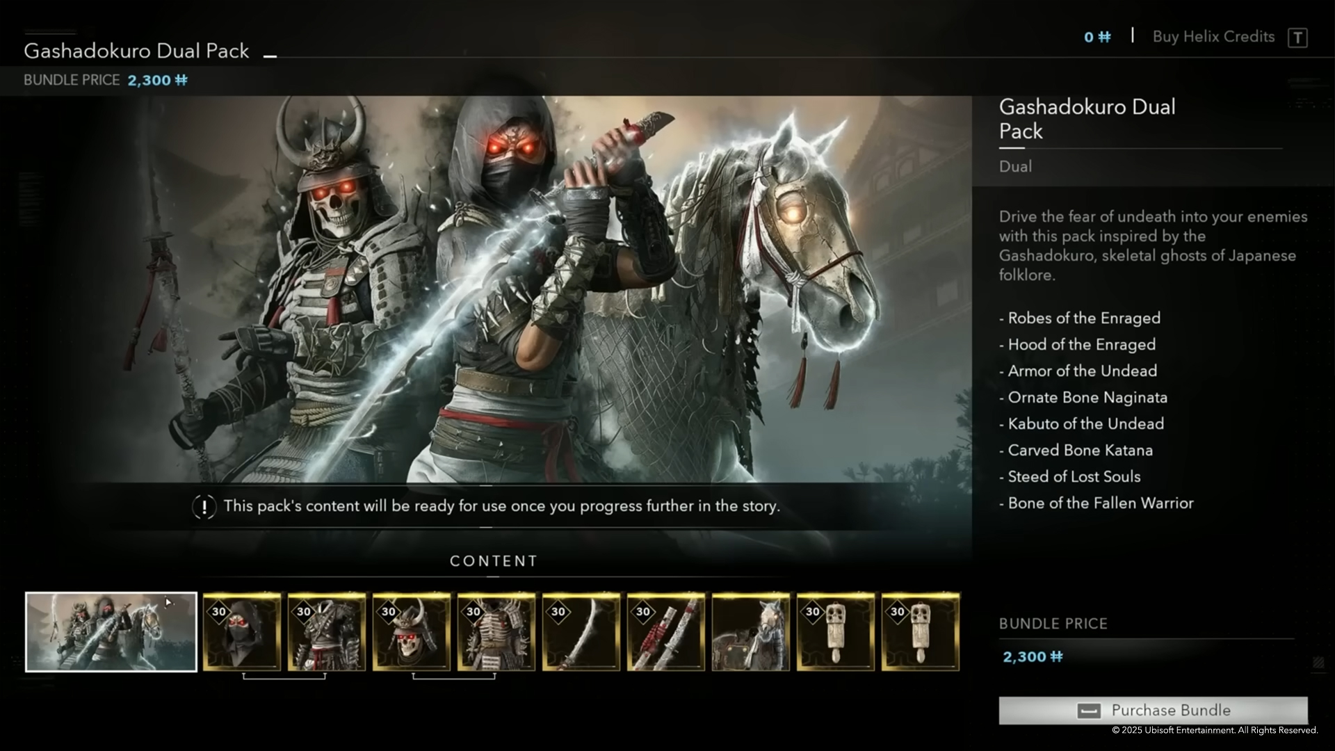The image size is (1335, 751).
Task: Click the Gashadokuro Dual Pack header title
Action: (136, 51)
